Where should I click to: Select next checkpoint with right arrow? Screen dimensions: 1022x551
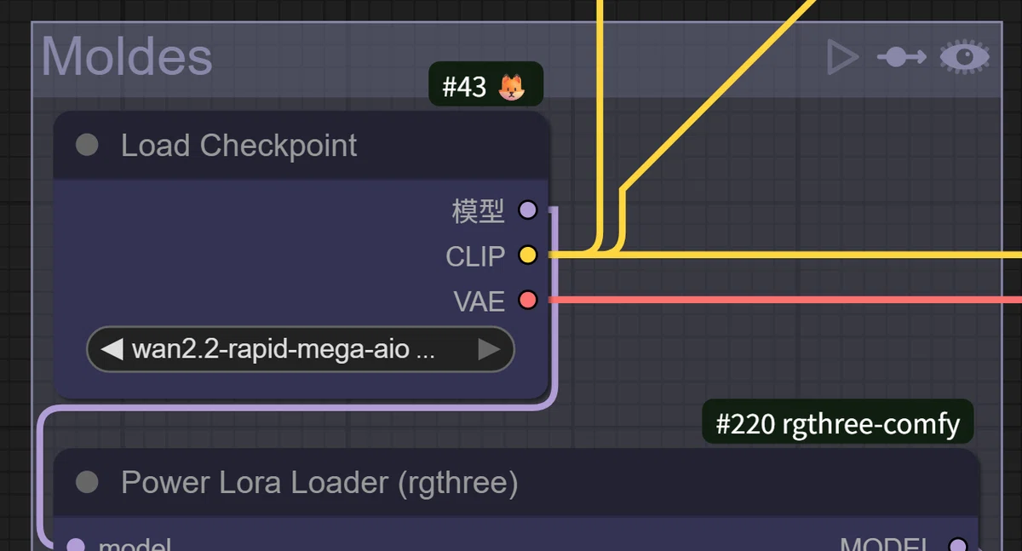coord(489,349)
